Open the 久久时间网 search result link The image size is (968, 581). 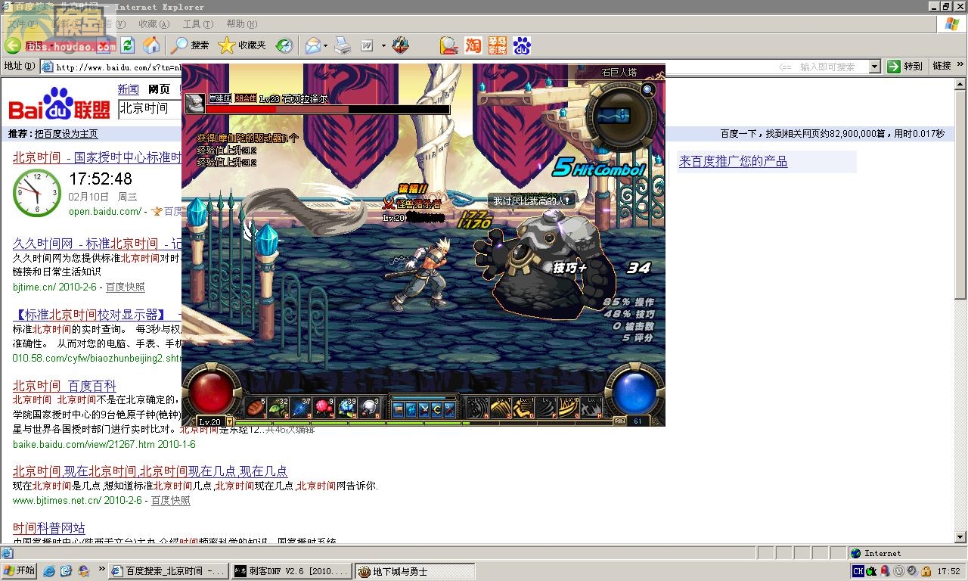point(97,244)
